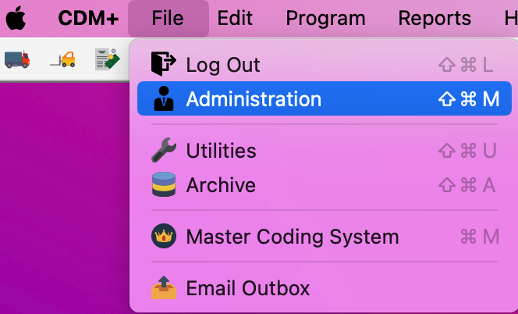Image resolution: width=518 pixels, height=314 pixels.
Task: Choose Log Out from the File menu
Action: [223, 65]
